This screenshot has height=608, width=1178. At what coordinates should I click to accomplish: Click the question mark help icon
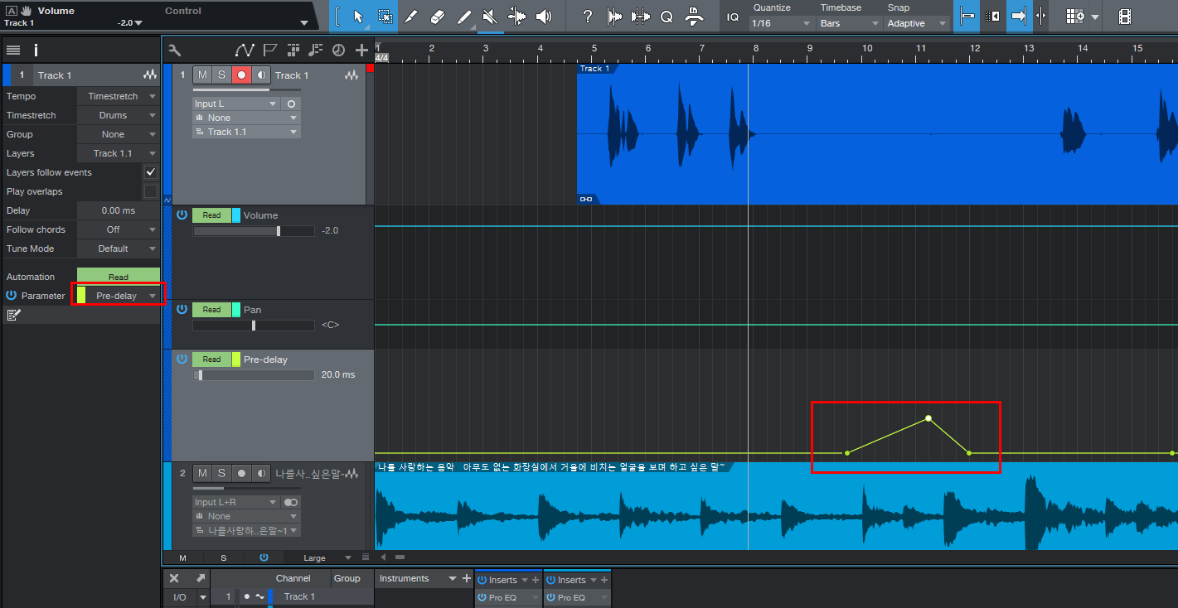coord(588,16)
